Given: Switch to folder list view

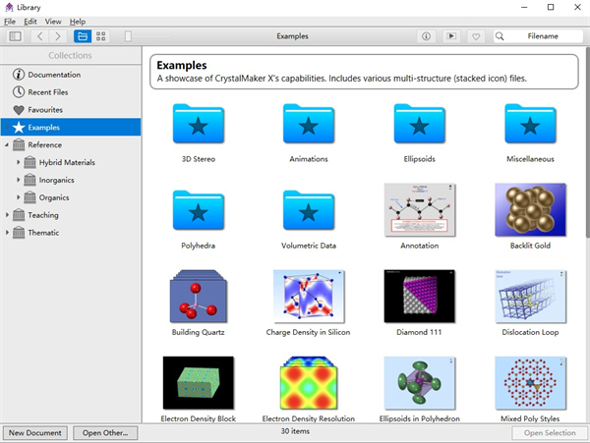Looking at the screenshot, I should coord(83,36).
